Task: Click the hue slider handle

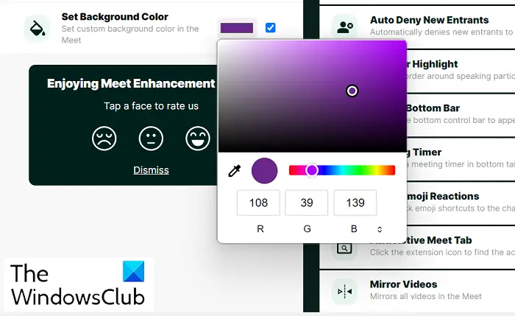Action: point(312,170)
